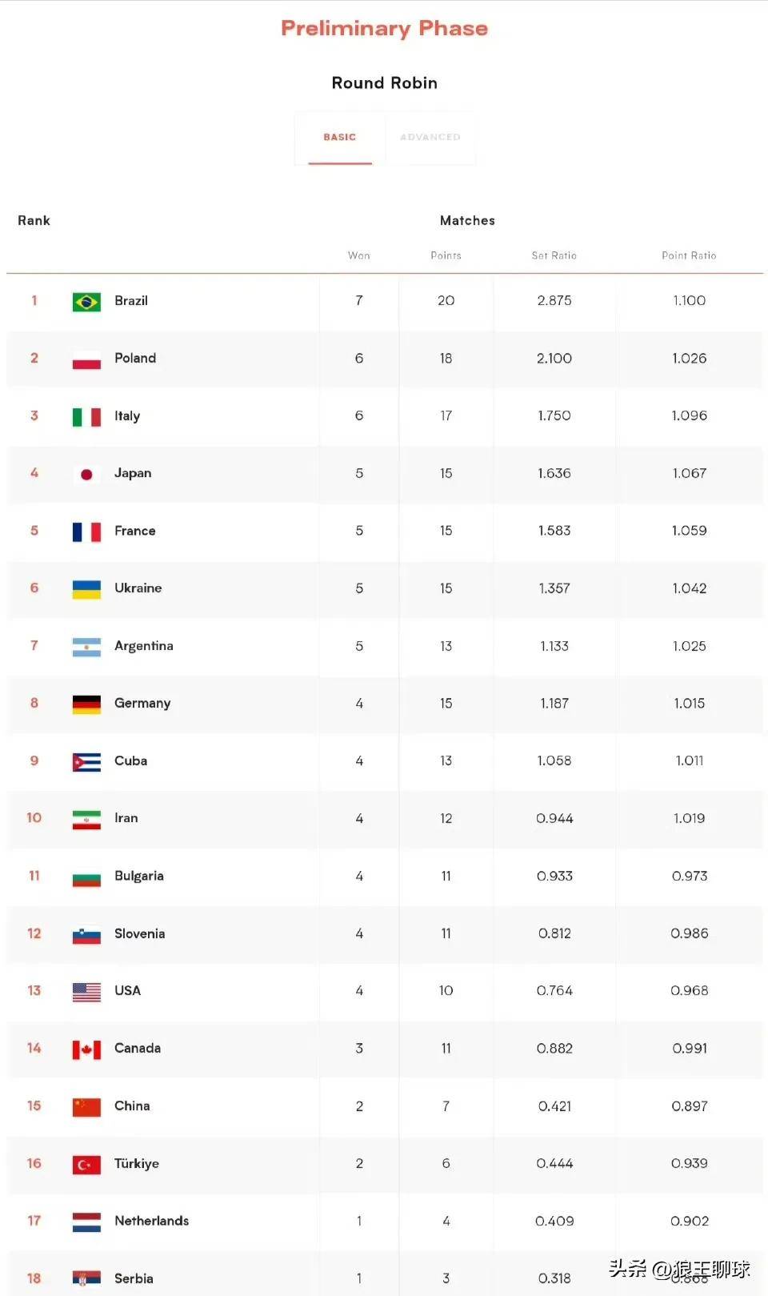Click the Türkiye flag icon
Viewport: 768px width, 1296px height.
(86, 1164)
